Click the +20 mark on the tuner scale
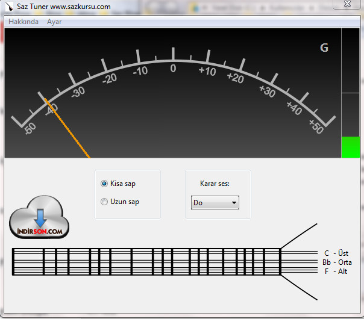The height and width of the screenshot is (319, 364). [236, 78]
